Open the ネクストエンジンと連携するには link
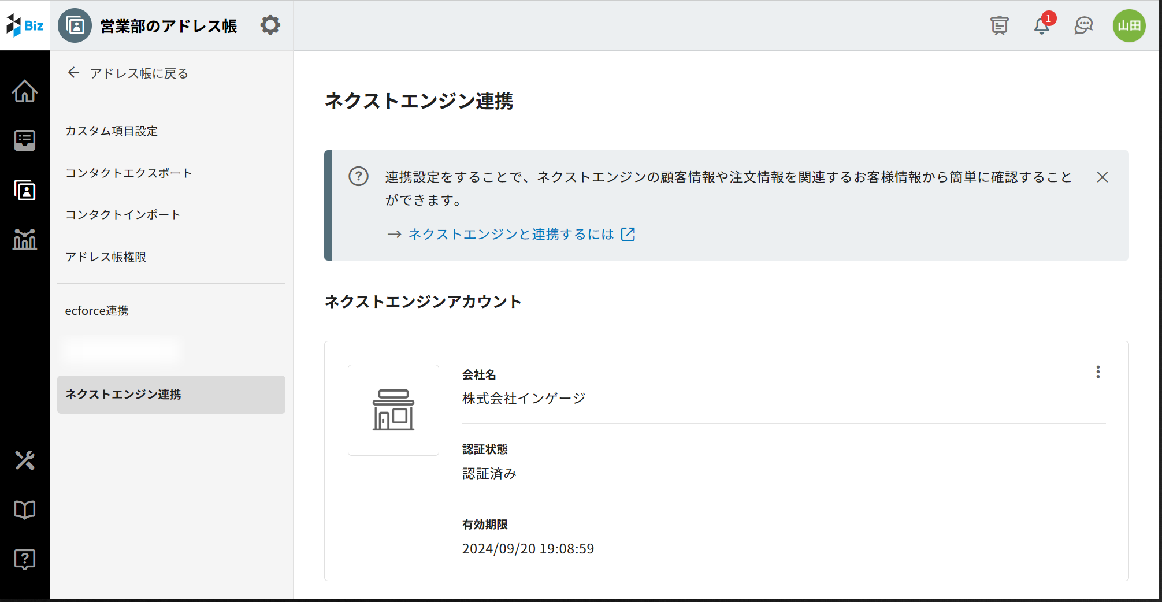Viewport: 1162px width, 602px height. [x=511, y=234]
